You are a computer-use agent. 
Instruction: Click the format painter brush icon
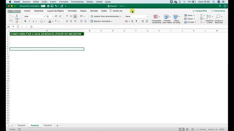17,22
